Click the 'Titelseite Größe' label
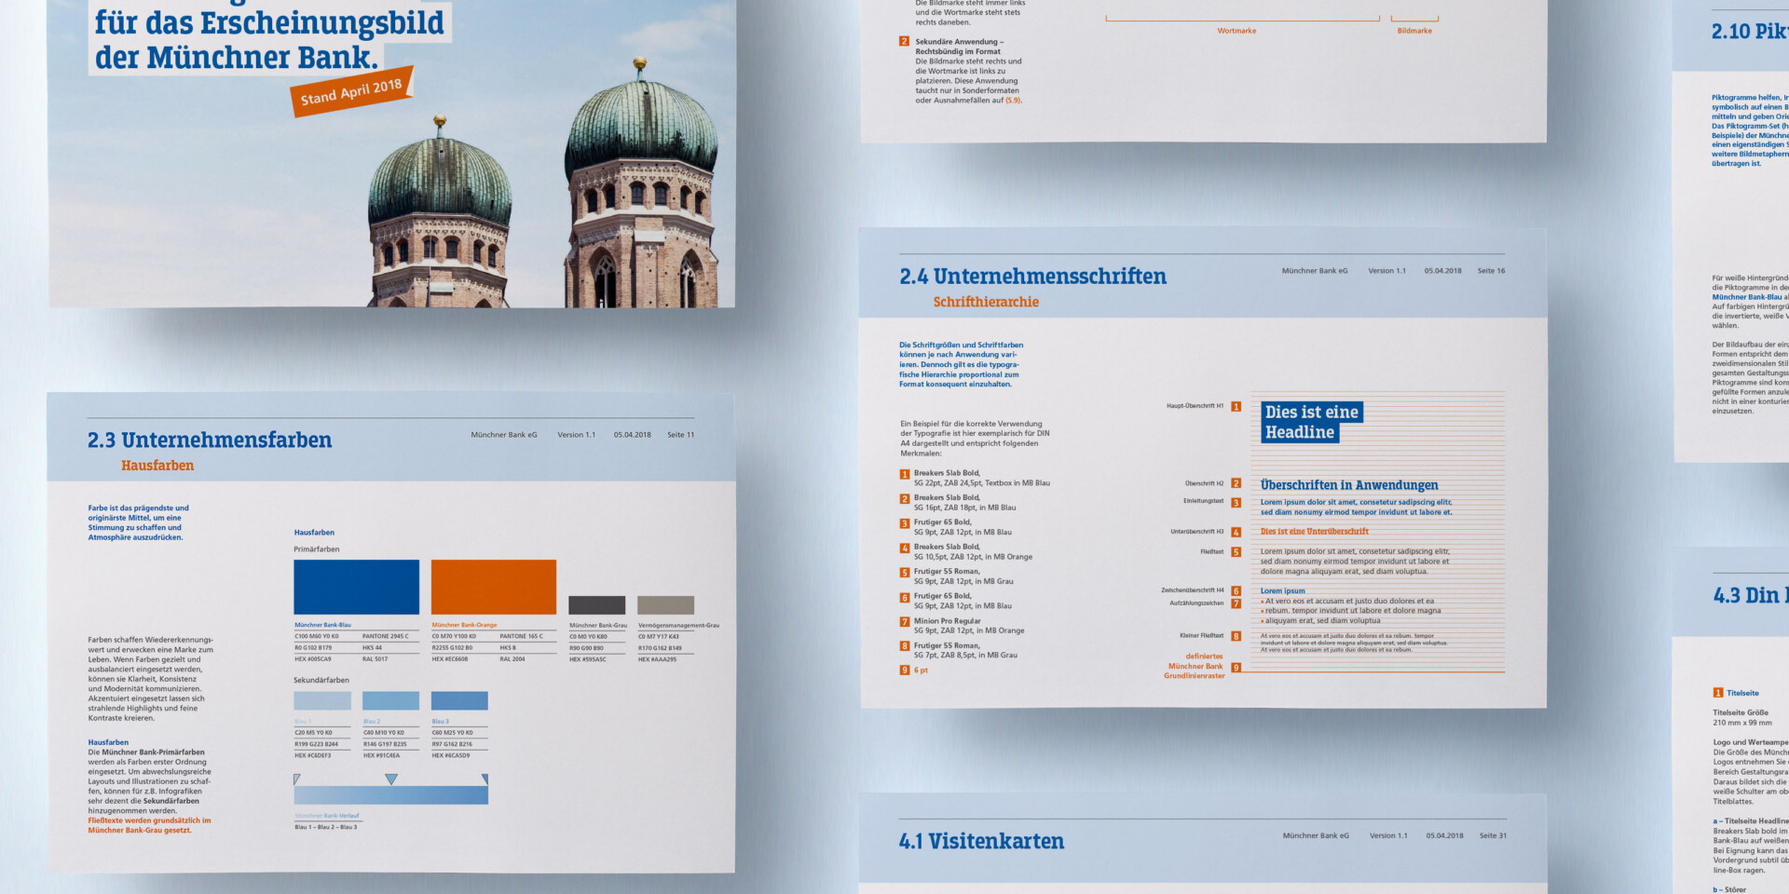1789x894 pixels. (x=1741, y=713)
